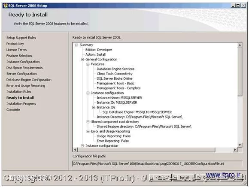This screenshot has width=249, height=187.
Task: Click the Configuration file path field
Action: click(x=158, y=164)
